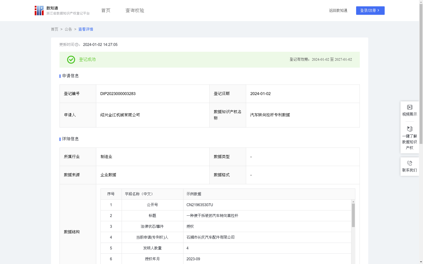Click the page vertical scrollbar thumb
This screenshot has width=423, height=264.
[x=421, y=74]
